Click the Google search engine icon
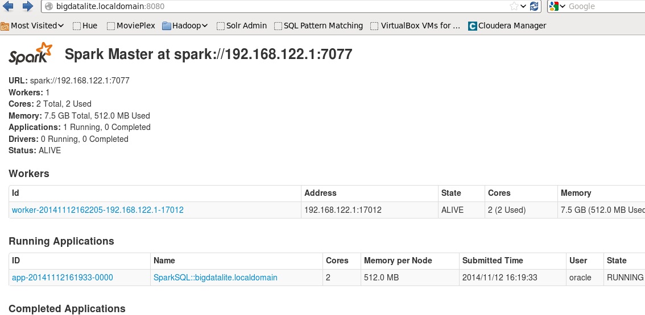645x315 pixels. click(555, 6)
